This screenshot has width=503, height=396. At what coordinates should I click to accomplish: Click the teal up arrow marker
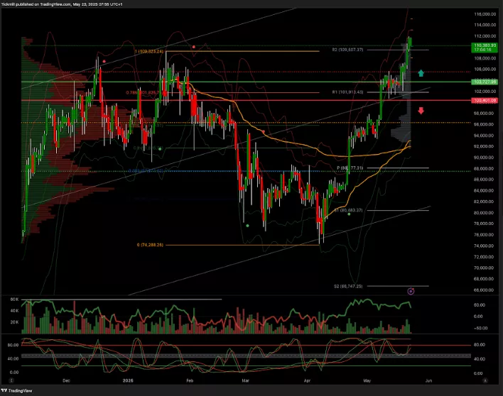click(x=421, y=72)
